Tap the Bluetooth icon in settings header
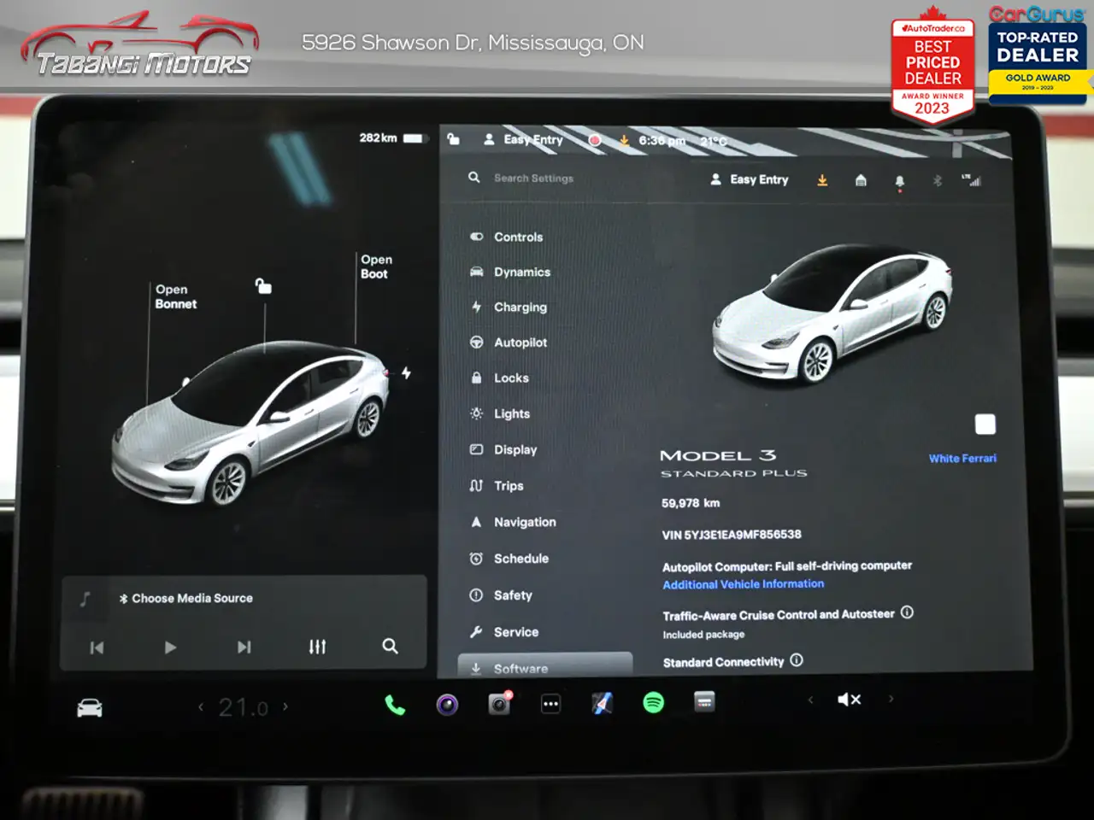Viewport: 1094px width, 820px height. point(937,180)
